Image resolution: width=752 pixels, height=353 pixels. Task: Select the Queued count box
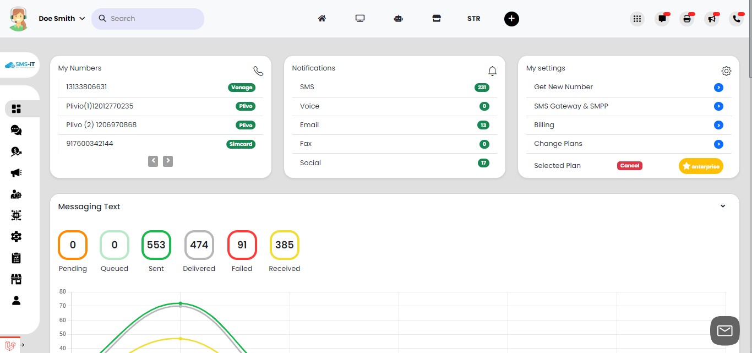click(115, 245)
